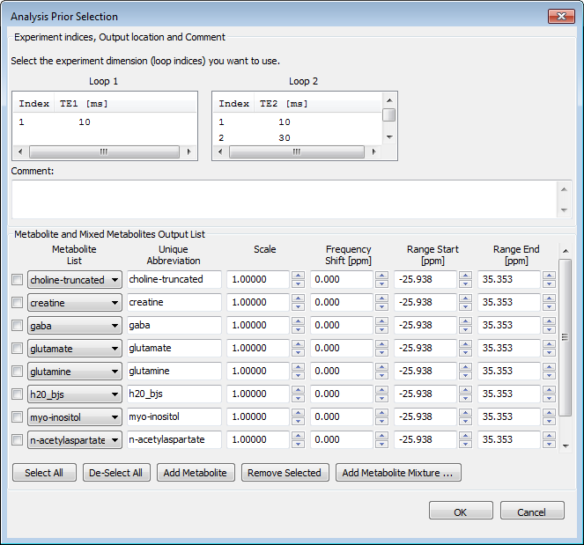Tick the myo-inositol row checkbox
This screenshot has height=545, width=584.
click(x=17, y=417)
